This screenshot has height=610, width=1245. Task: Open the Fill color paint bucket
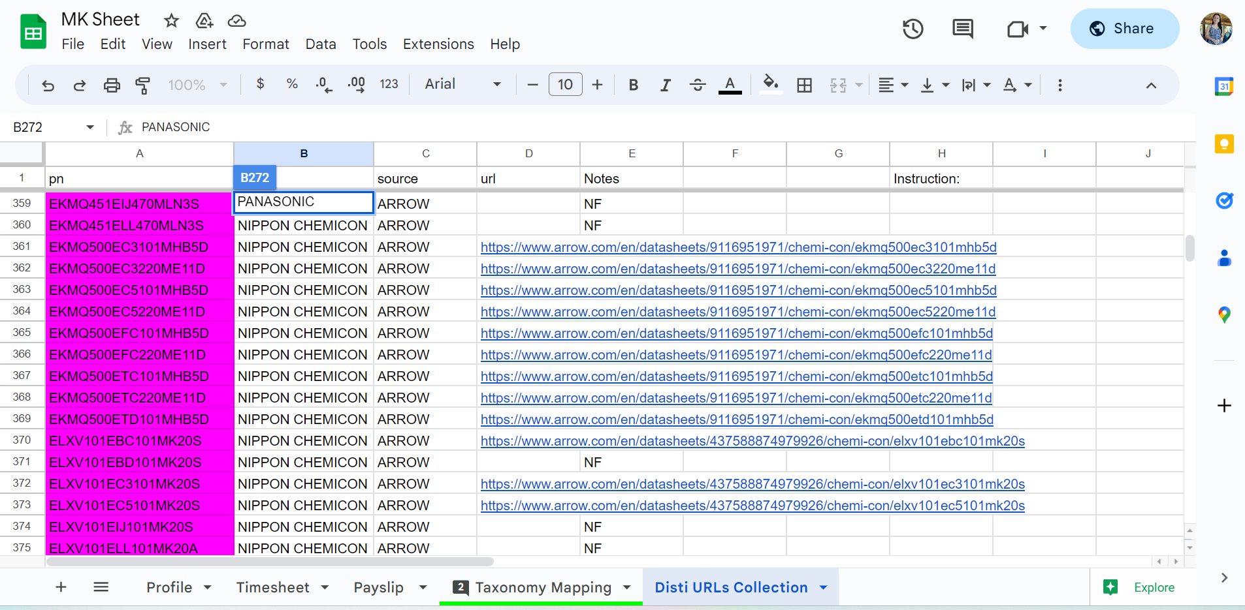pos(771,84)
